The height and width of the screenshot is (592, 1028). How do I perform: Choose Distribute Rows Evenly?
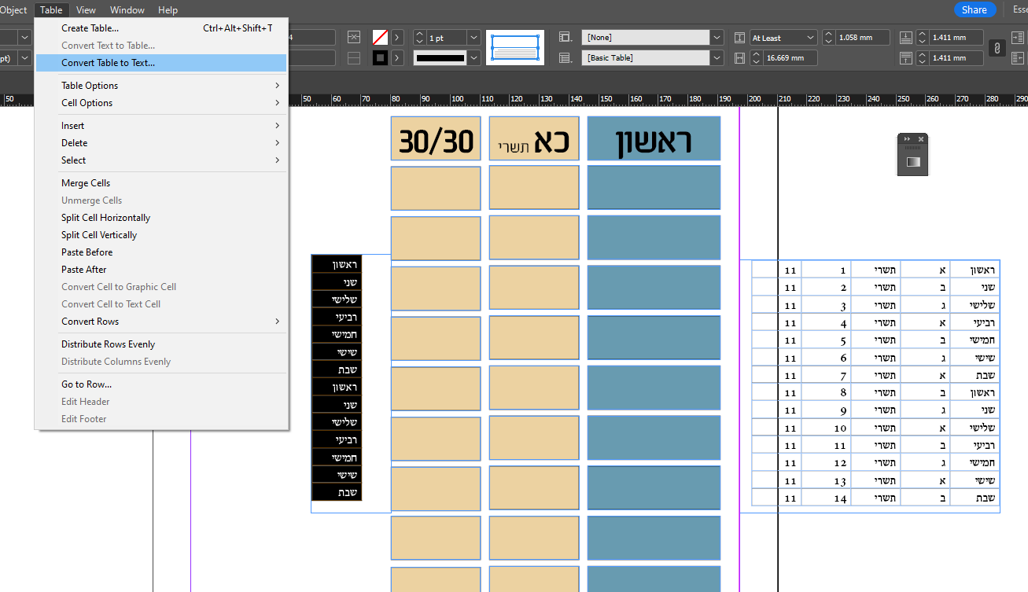(x=161, y=344)
